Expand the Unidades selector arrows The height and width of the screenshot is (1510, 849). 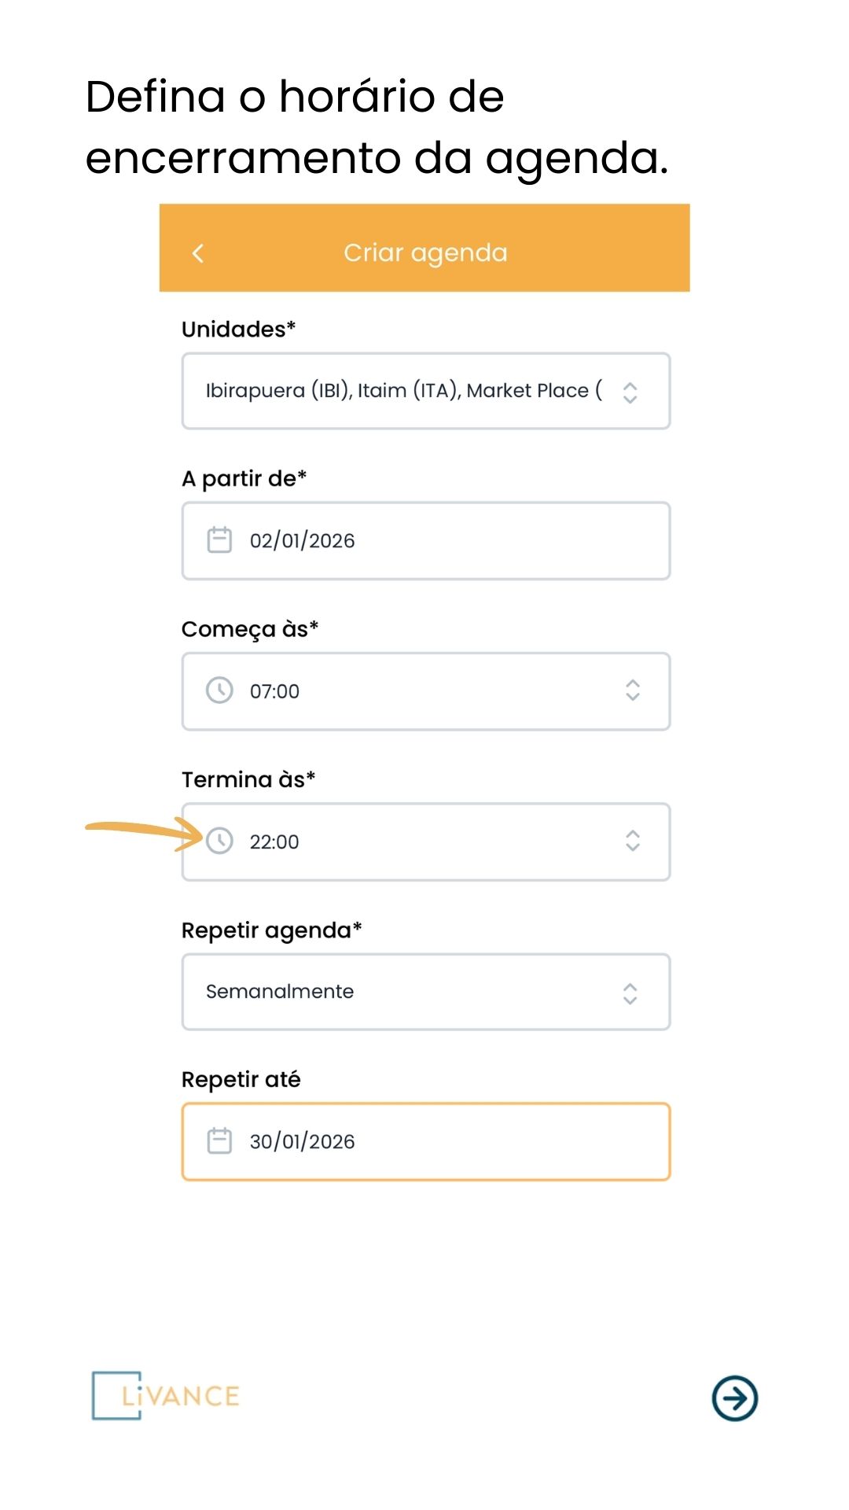pos(630,392)
